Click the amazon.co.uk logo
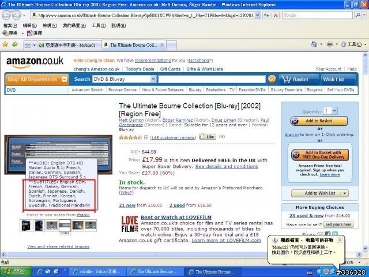369x277 pixels. [x=35, y=62]
